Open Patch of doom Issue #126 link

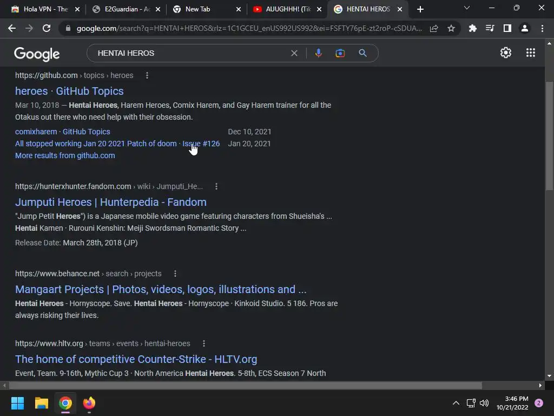click(x=117, y=144)
